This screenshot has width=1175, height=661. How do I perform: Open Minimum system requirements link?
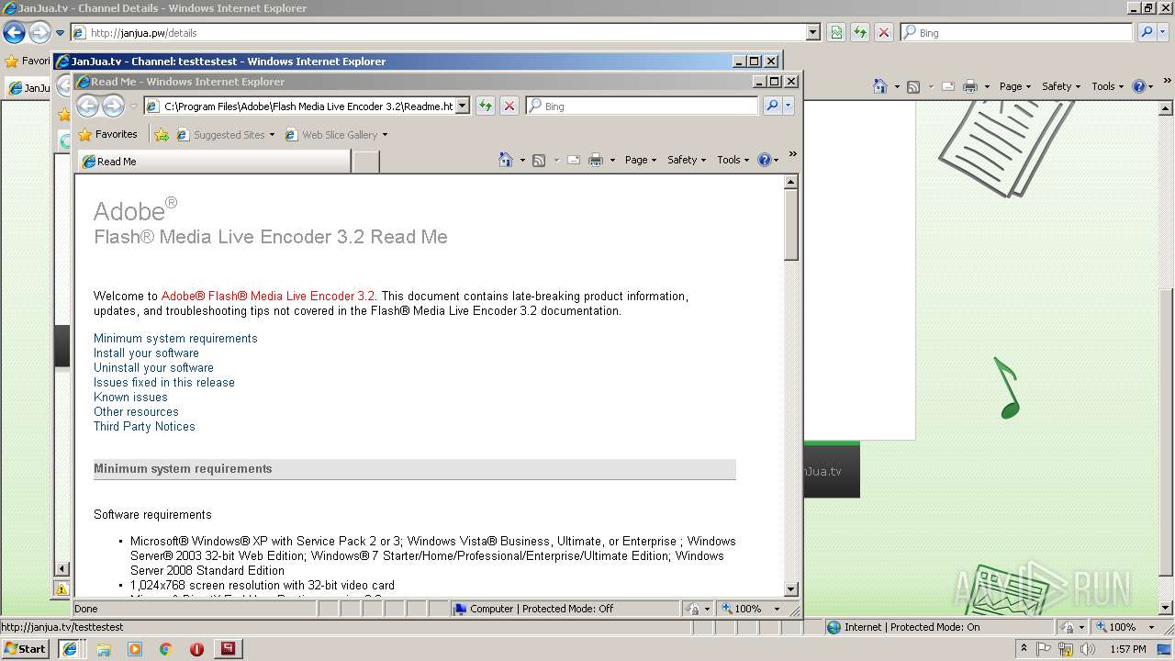[x=175, y=339]
